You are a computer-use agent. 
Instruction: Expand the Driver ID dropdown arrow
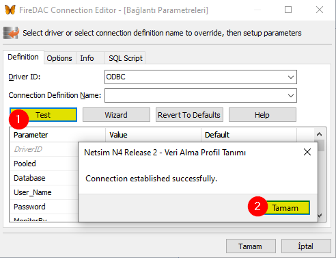pyautogui.click(x=291, y=77)
